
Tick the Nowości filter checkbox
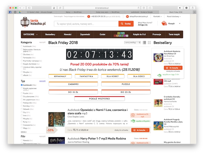[22, 140]
